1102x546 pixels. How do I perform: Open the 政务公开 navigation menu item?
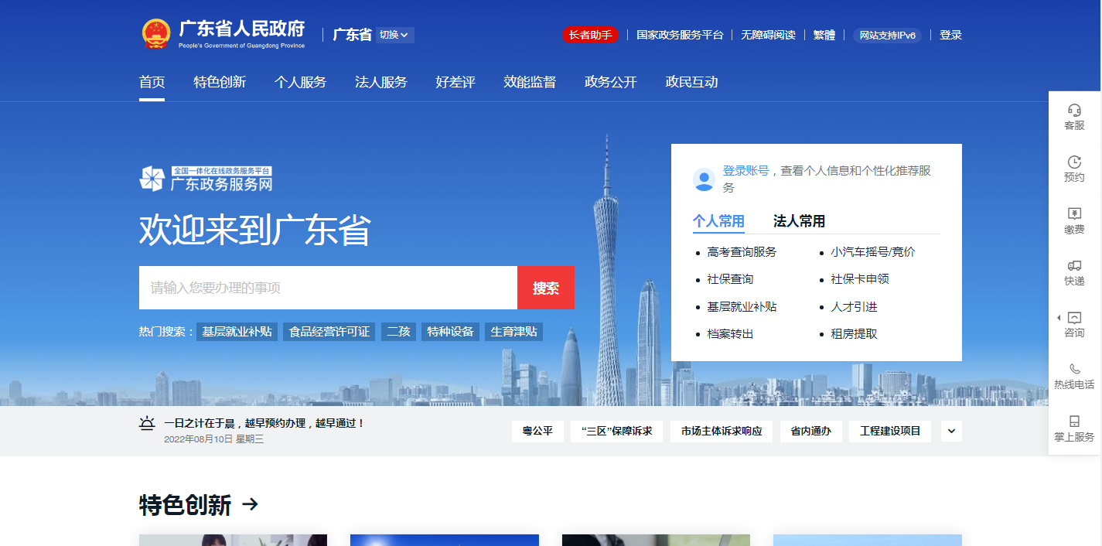point(610,82)
